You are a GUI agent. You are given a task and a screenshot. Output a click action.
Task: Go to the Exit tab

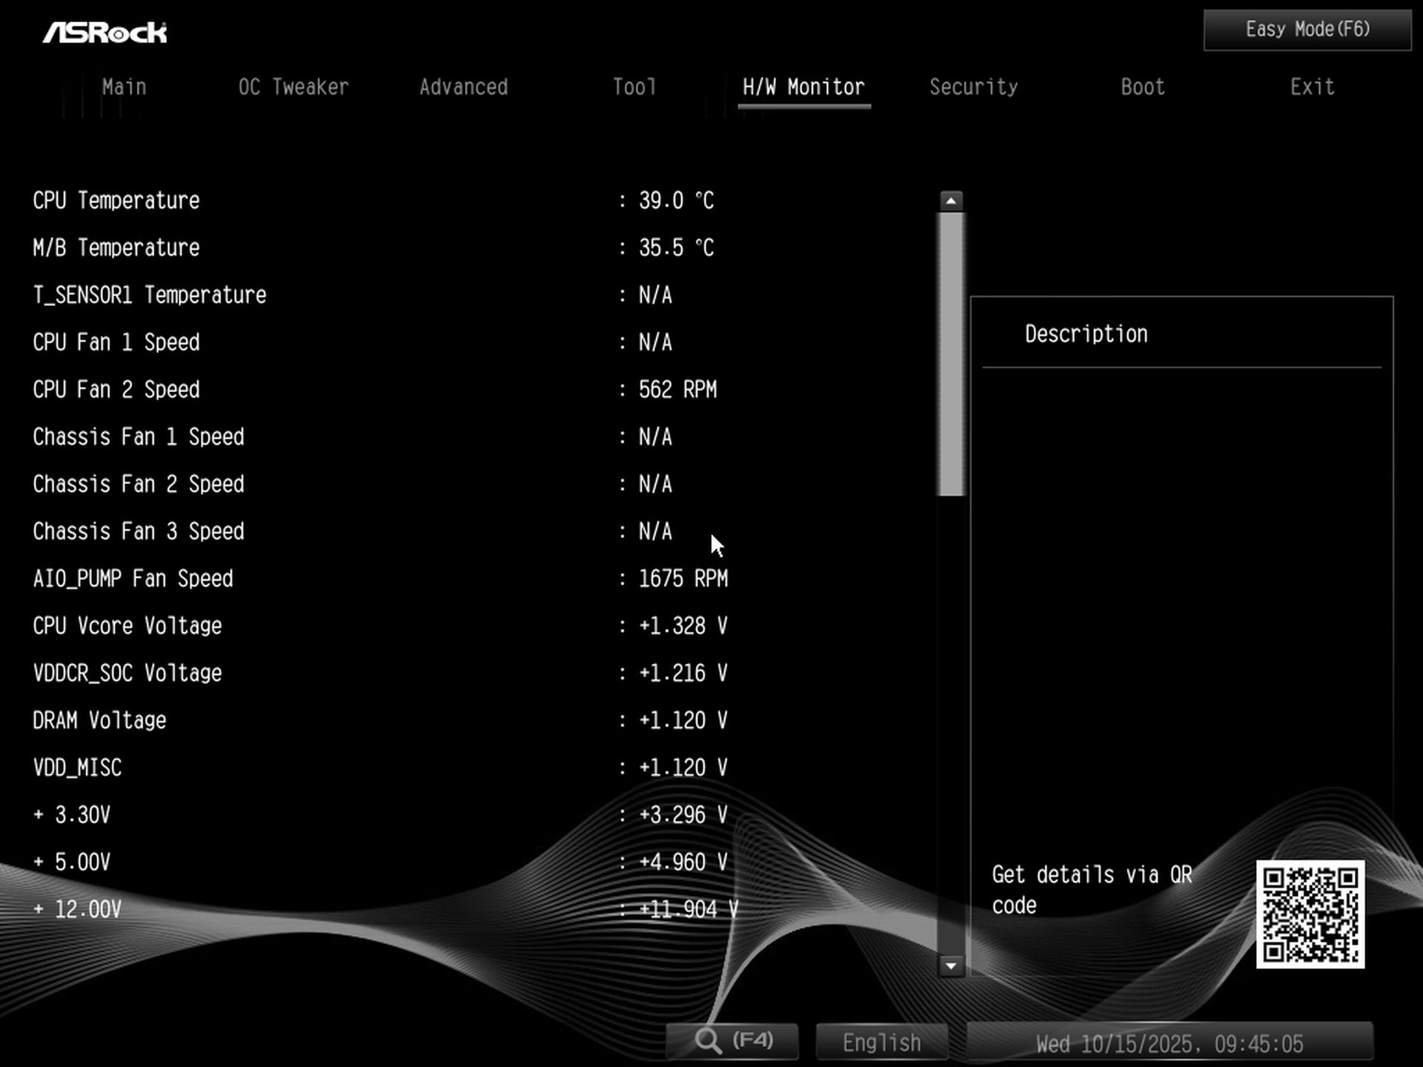pos(1312,87)
